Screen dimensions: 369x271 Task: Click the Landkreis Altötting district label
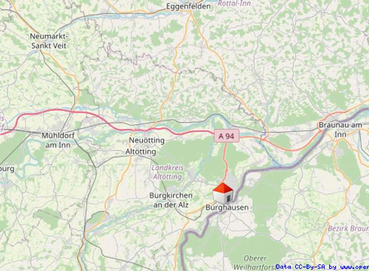[167, 172]
